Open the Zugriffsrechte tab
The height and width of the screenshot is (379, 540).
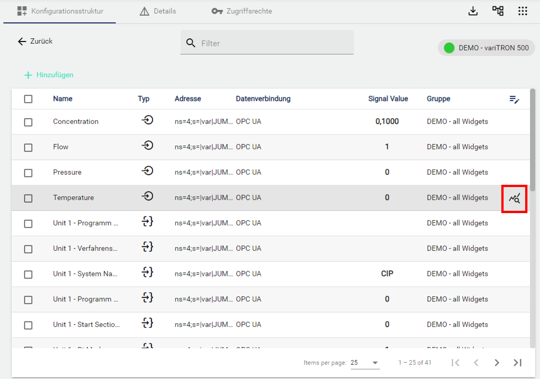(x=242, y=11)
